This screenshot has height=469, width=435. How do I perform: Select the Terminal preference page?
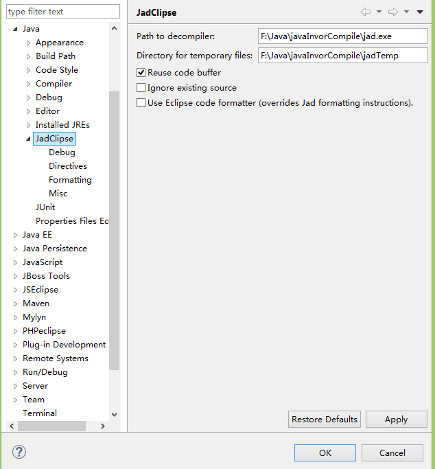click(x=40, y=413)
